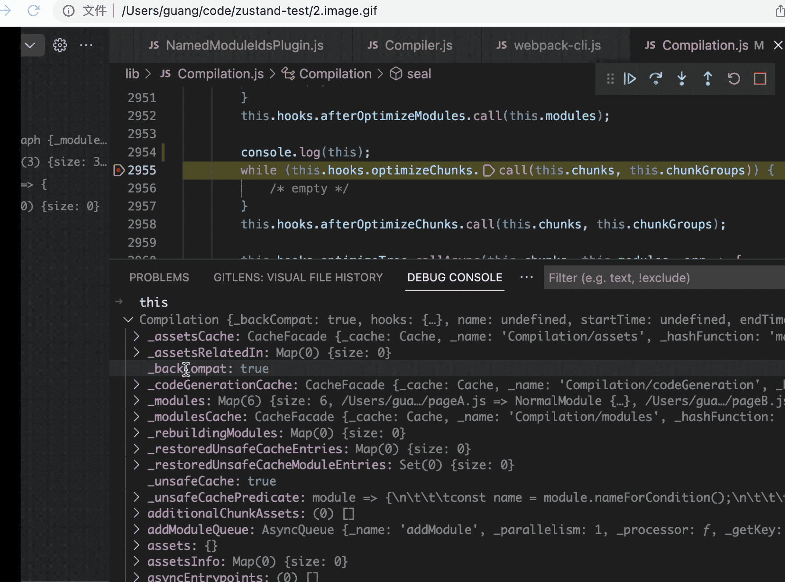This screenshot has width=785, height=582.
Task: Expand the _restoredUnsafeCacheEntries entry
Action: click(136, 449)
